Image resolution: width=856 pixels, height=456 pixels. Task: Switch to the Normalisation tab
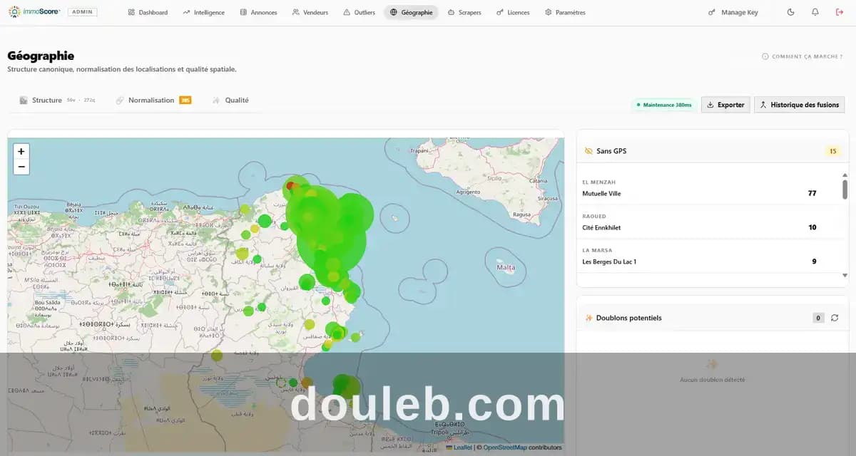click(153, 100)
